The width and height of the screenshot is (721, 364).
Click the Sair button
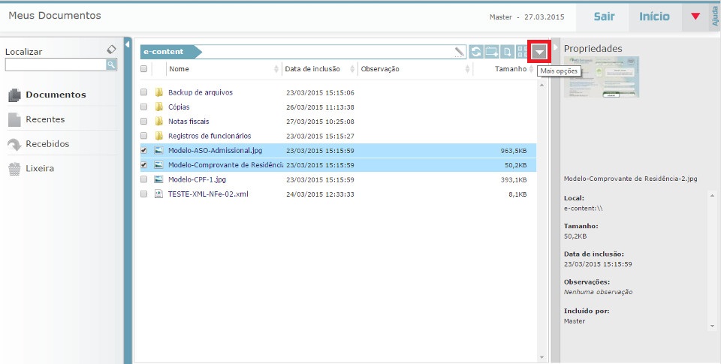tap(604, 17)
